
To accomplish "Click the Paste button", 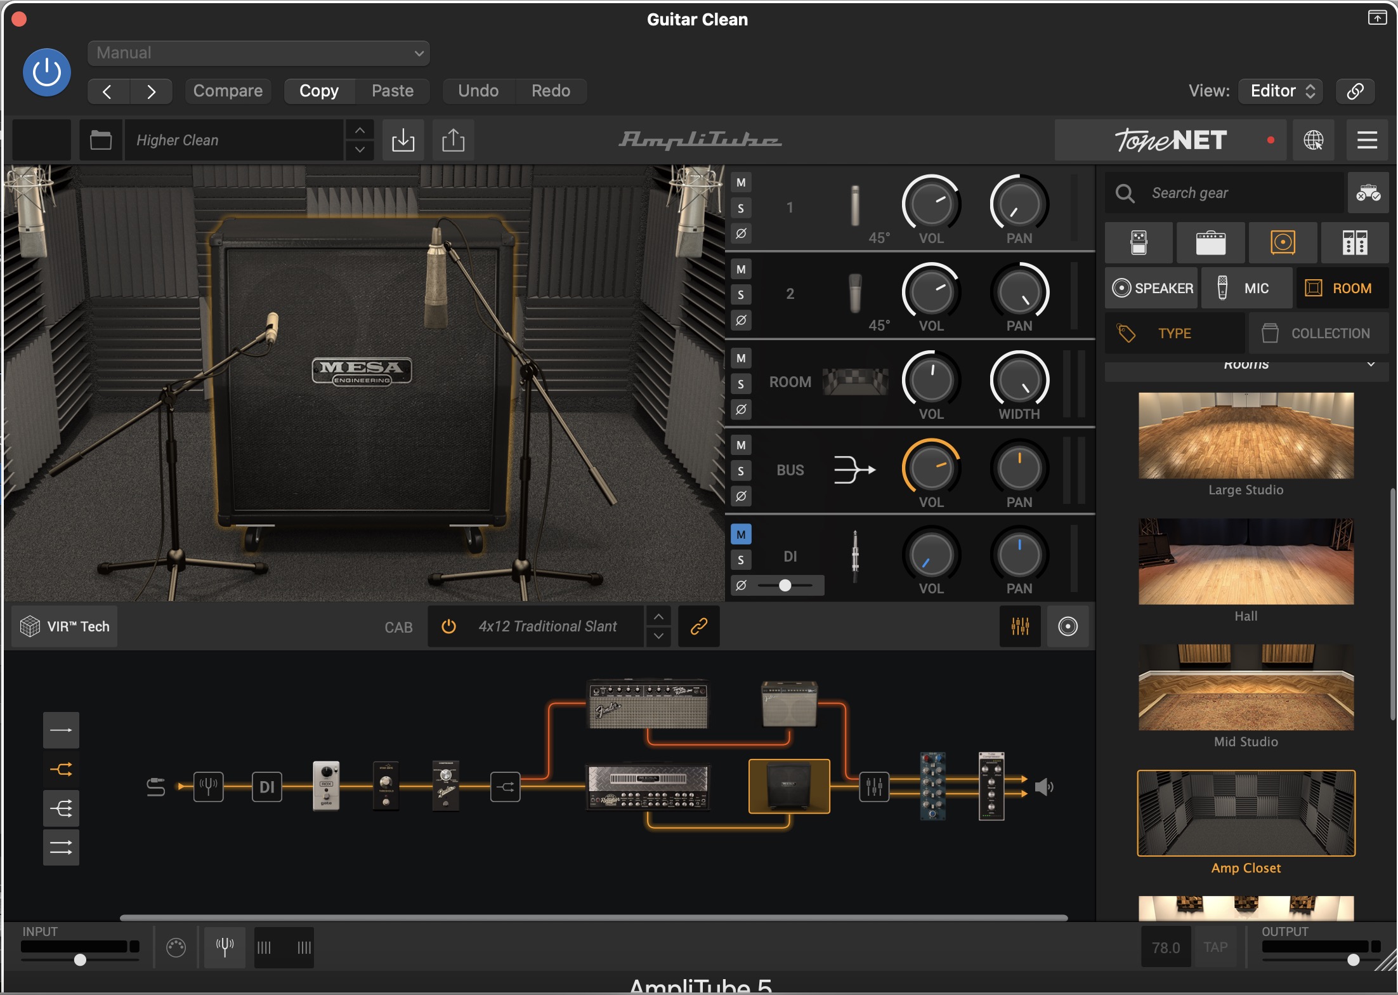I will (x=393, y=91).
